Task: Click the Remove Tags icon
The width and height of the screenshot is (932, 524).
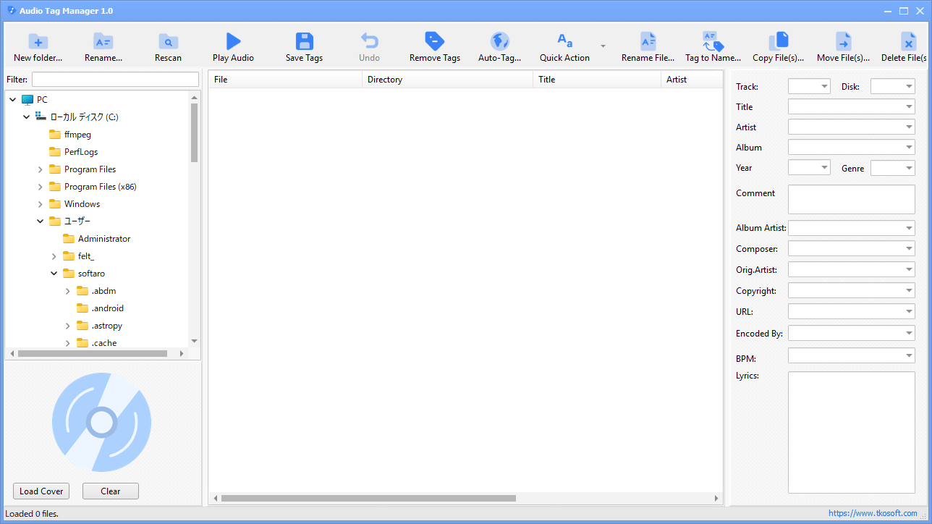Action: click(x=435, y=41)
